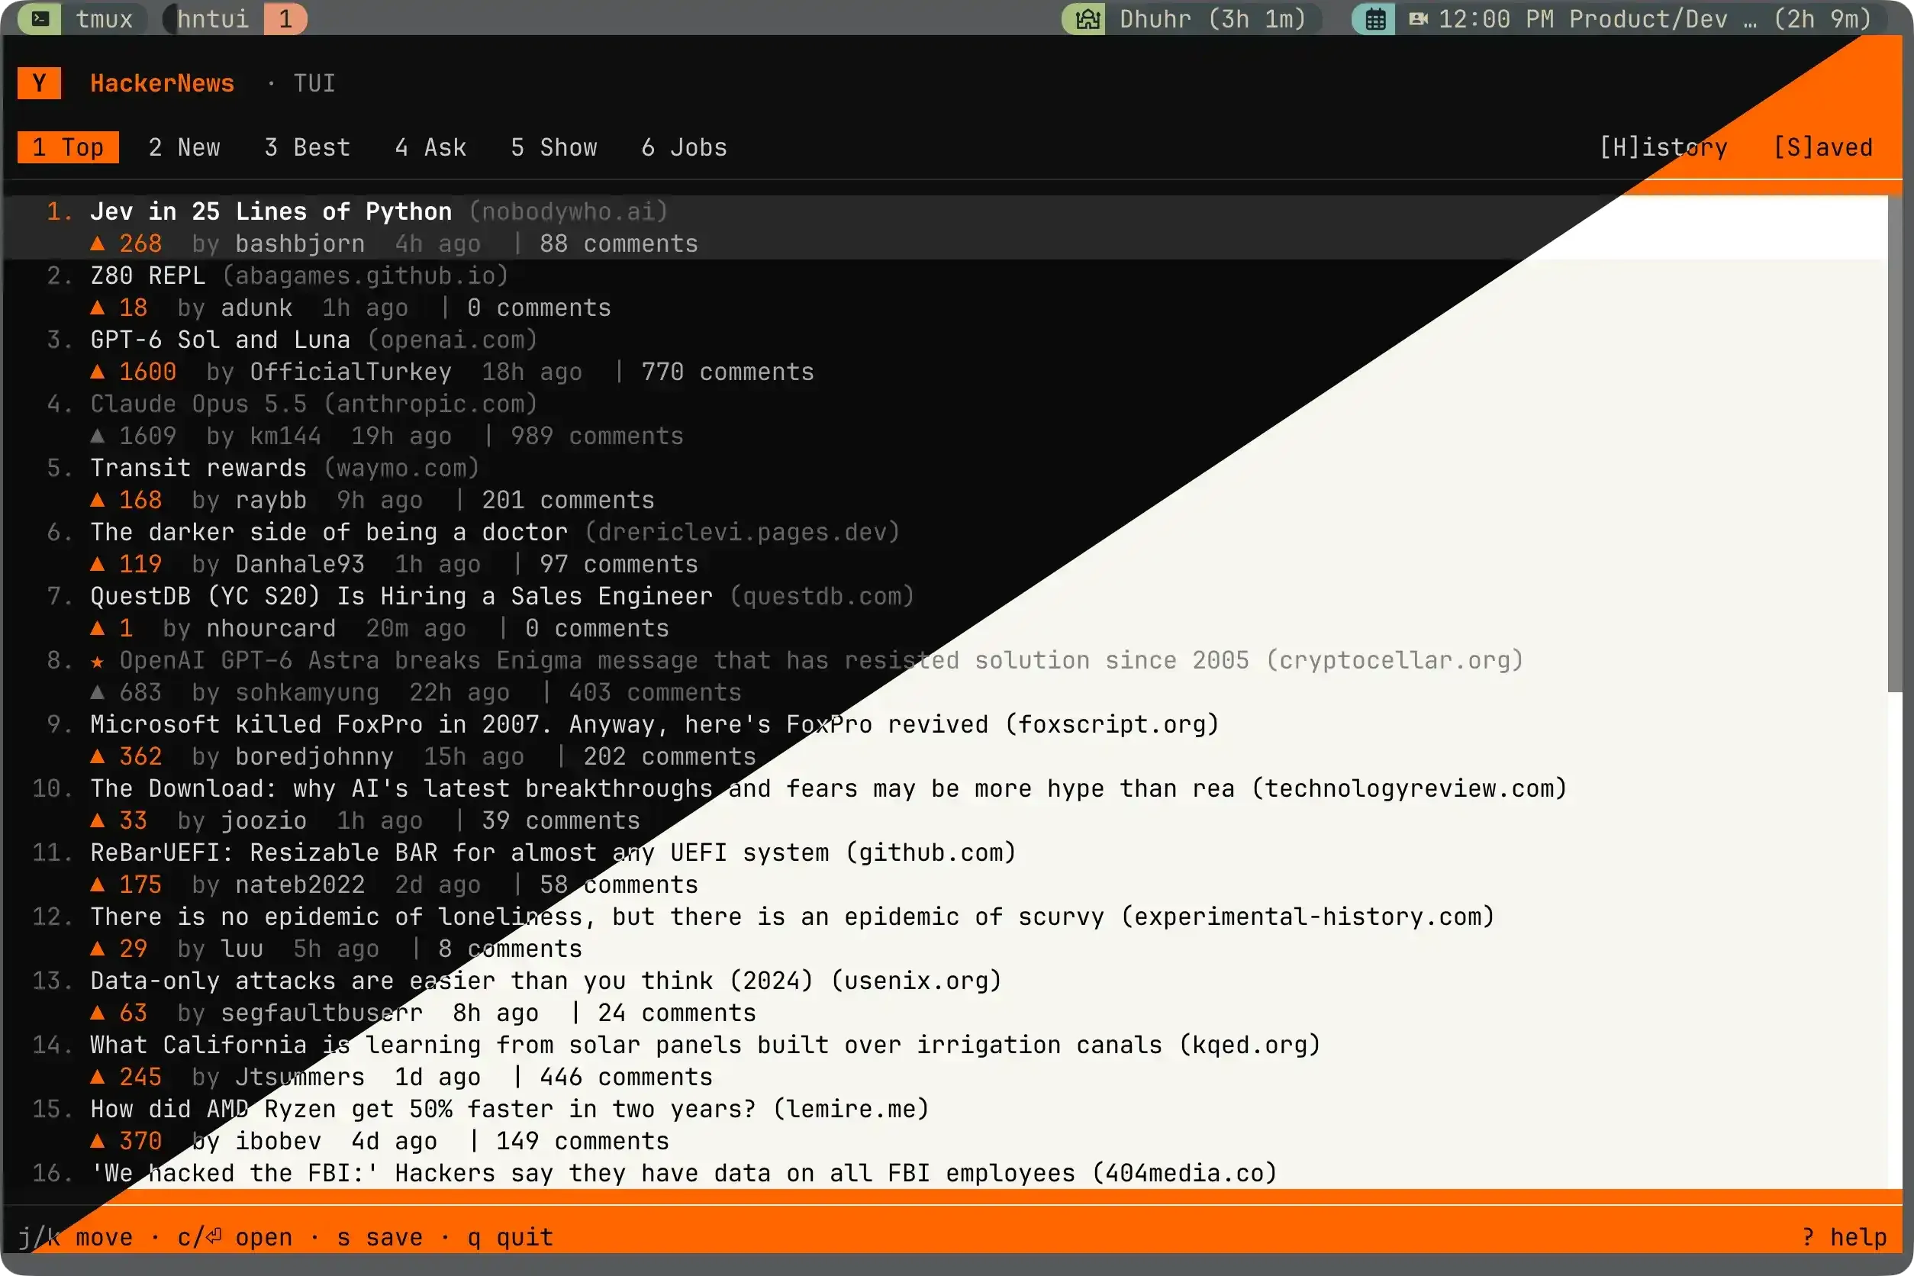Viewport: 1914px width, 1276px height.
Task: Click the vertical scrollbar thumb
Action: click(1895, 443)
